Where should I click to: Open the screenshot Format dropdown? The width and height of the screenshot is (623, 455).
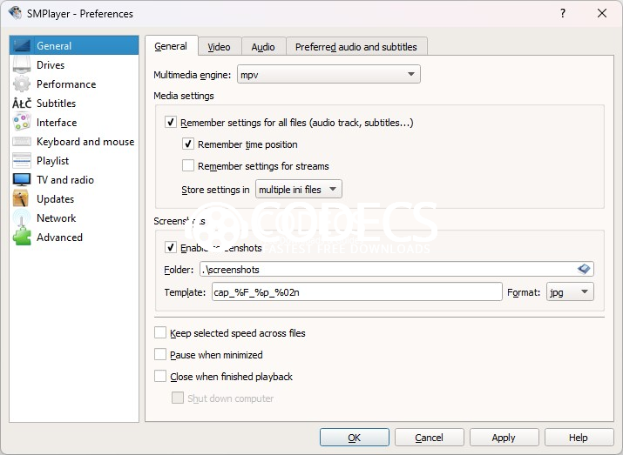click(570, 292)
